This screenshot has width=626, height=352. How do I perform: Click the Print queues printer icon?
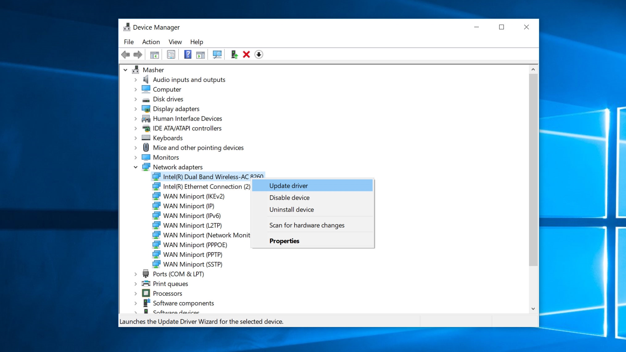tap(146, 284)
